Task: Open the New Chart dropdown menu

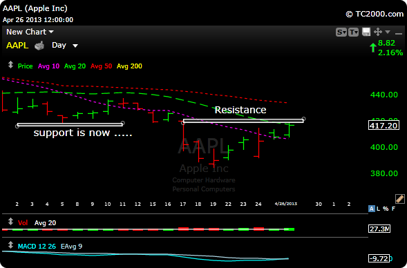Action: [30, 32]
